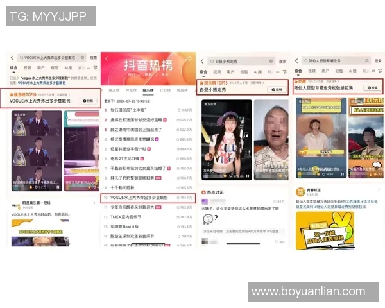Open girl in purple cap video thumbnail

click(x=227, y=140)
